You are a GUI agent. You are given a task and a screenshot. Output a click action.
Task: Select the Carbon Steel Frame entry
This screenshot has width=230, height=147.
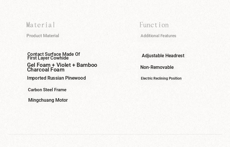coord(47,90)
